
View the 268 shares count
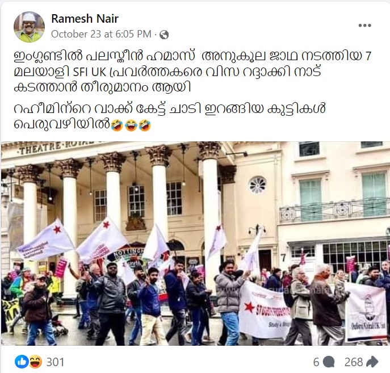354,362
